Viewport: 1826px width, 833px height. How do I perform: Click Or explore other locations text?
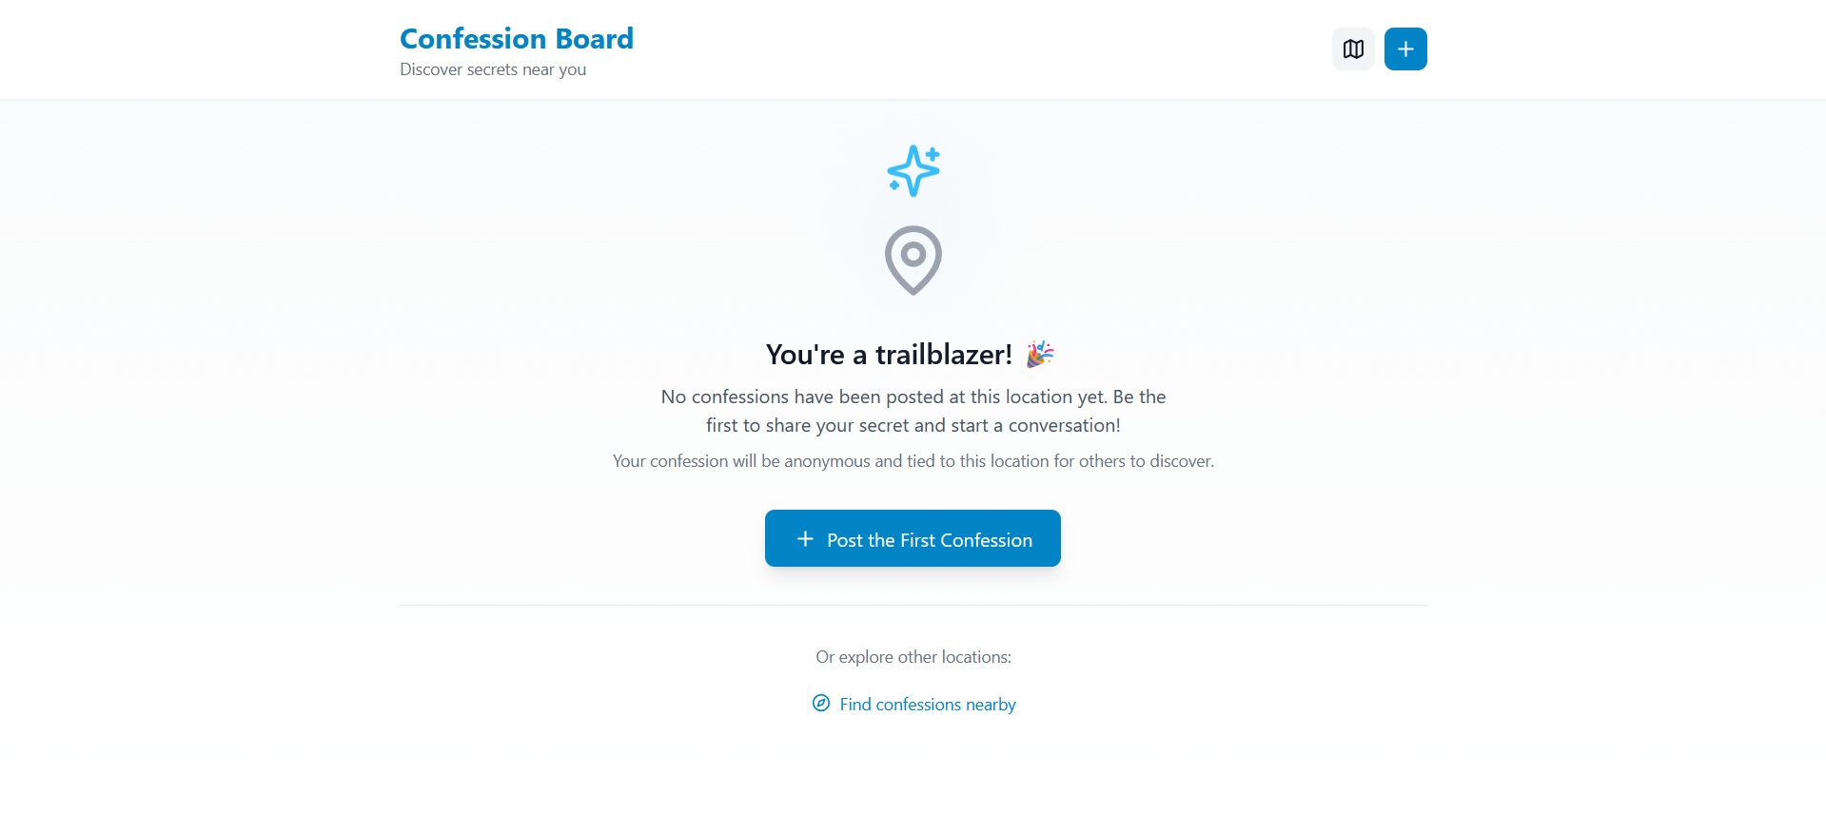[x=913, y=656]
